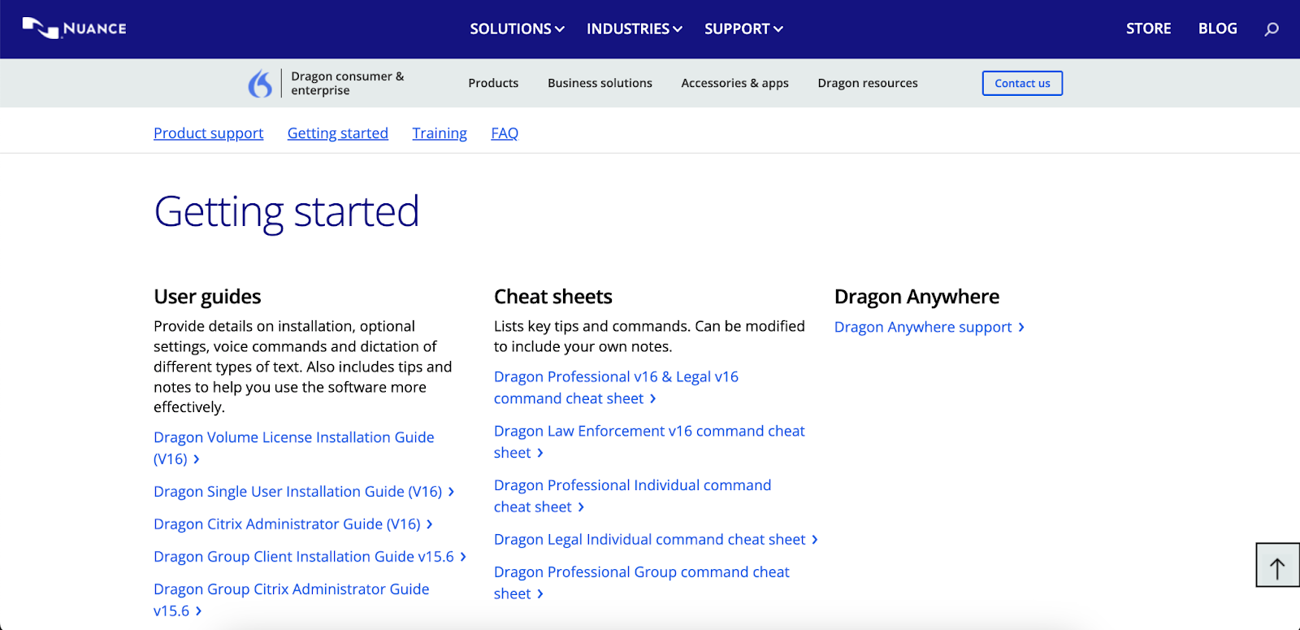Open the Products menu item
1300x630 pixels.
click(x=493, y=83)
